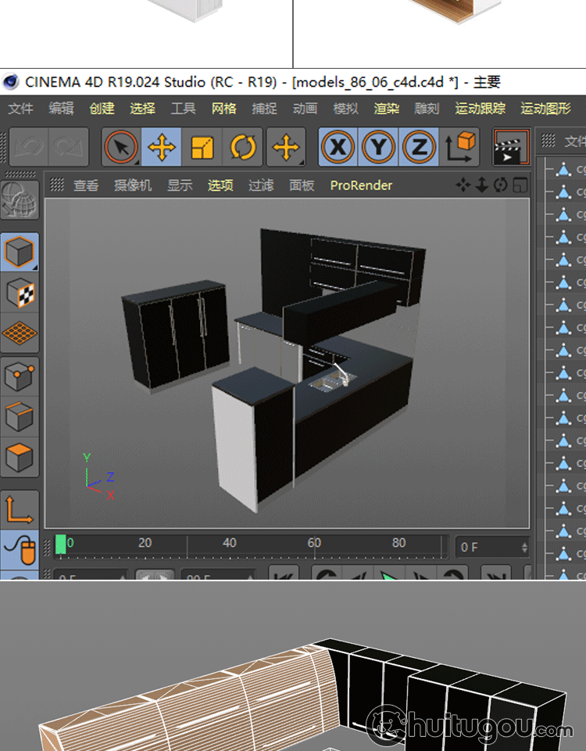Switch to Points mode
Image resolution: width=586 pixels, height=751 pixels.
point(20,377)
